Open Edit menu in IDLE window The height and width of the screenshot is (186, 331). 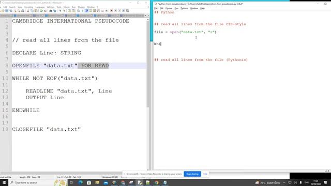pyautogui.click(x=161, y=8)
